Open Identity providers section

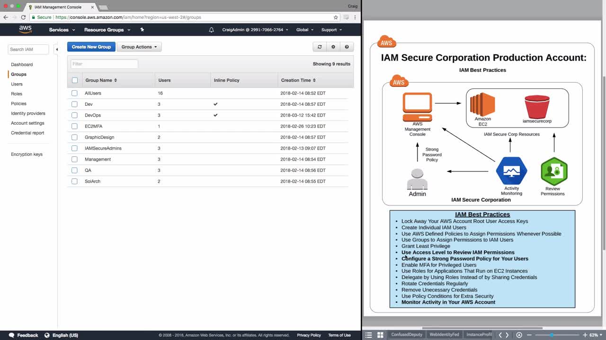point(28,113)
